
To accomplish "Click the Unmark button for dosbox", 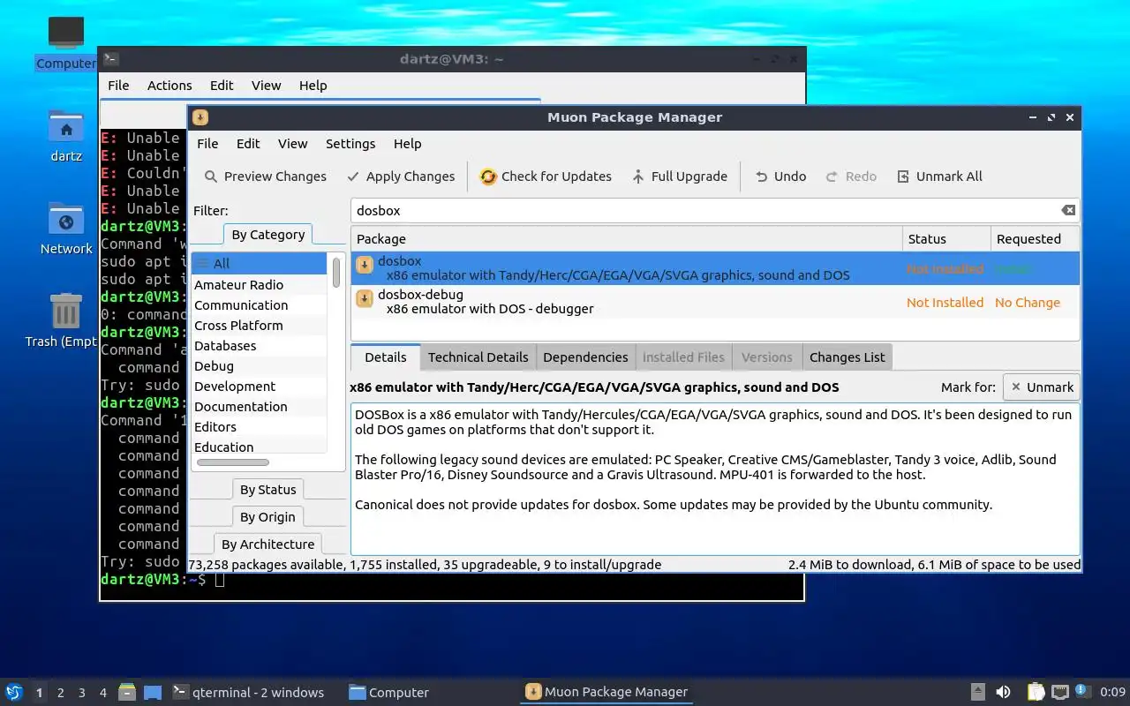I will click(1042, 387).
